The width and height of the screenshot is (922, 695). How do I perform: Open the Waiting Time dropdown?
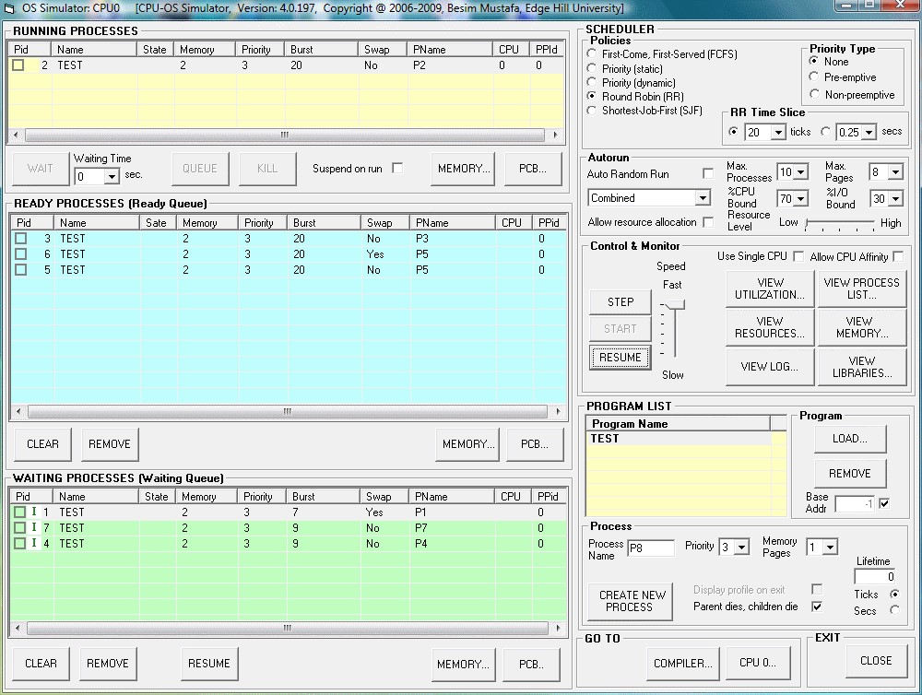[x=112, y=176]
